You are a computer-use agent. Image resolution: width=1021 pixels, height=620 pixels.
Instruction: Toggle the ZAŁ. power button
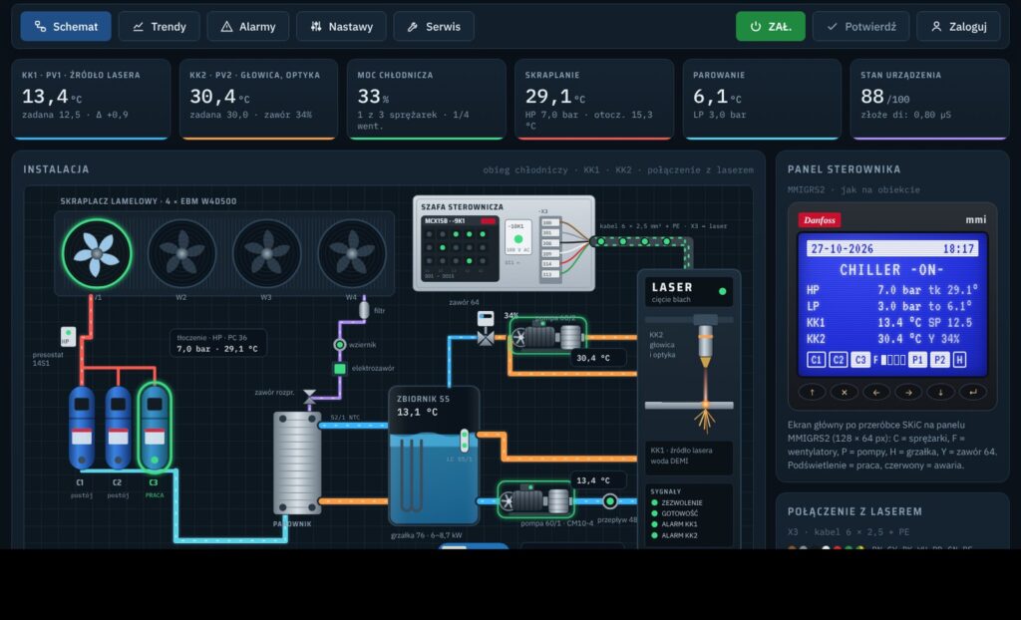[771, 27]
